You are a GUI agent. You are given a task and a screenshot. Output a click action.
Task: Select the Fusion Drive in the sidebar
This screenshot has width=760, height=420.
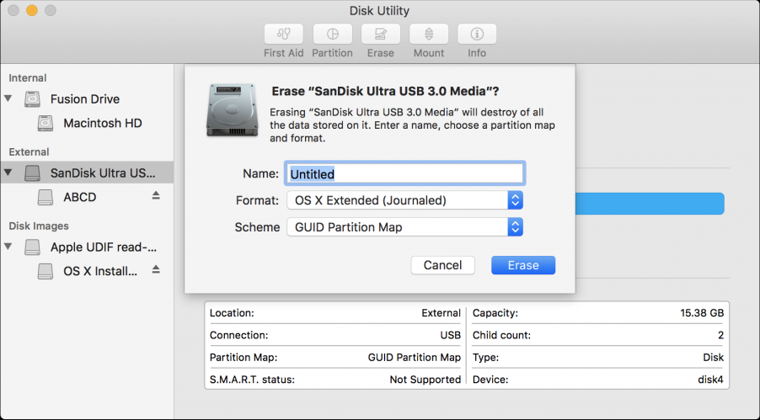84,98
